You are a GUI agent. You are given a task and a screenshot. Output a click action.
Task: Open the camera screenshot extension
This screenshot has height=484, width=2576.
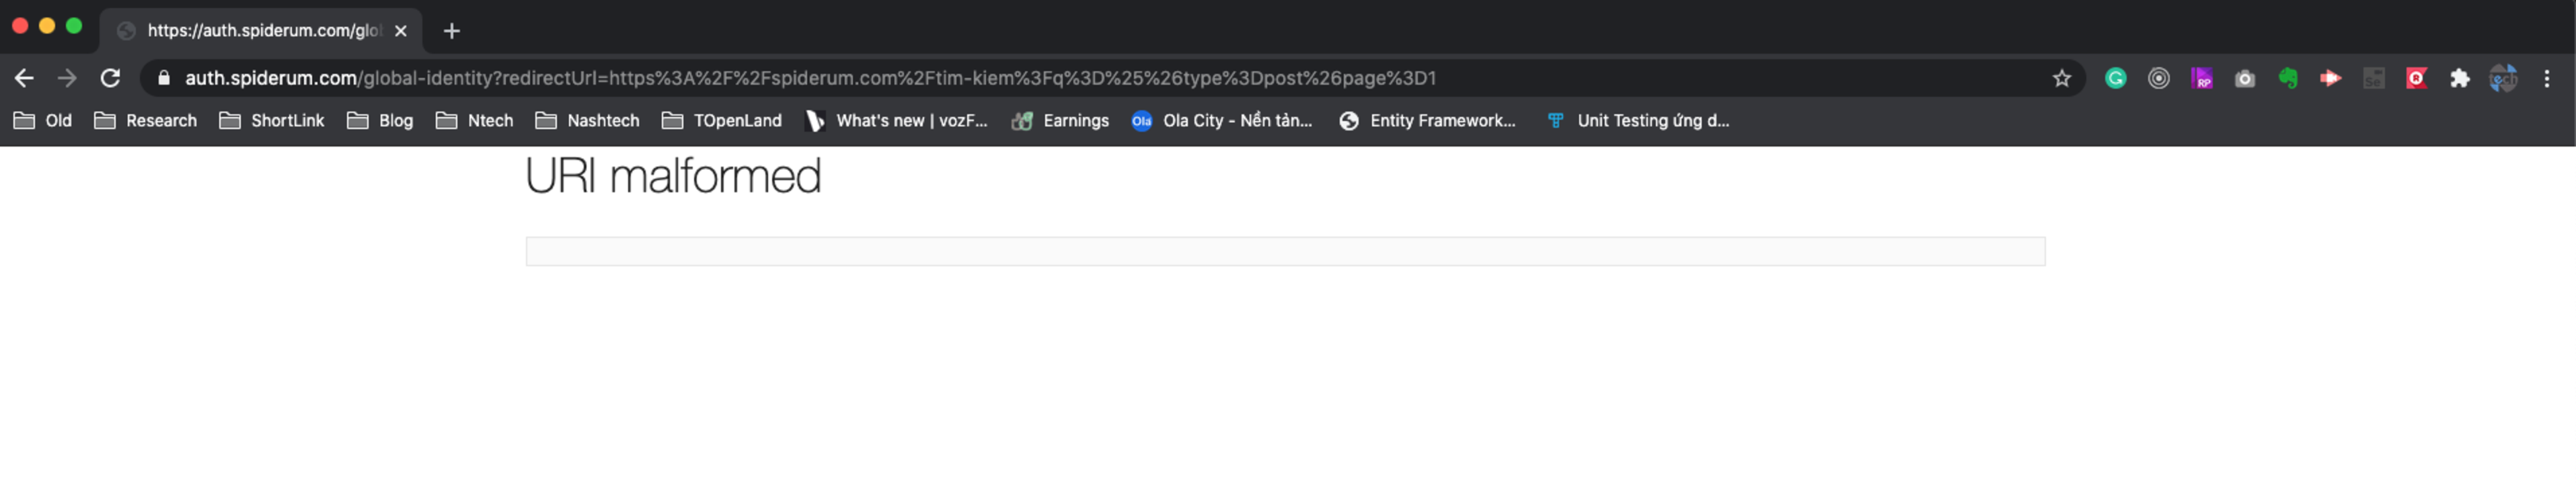pos(2244,78)
